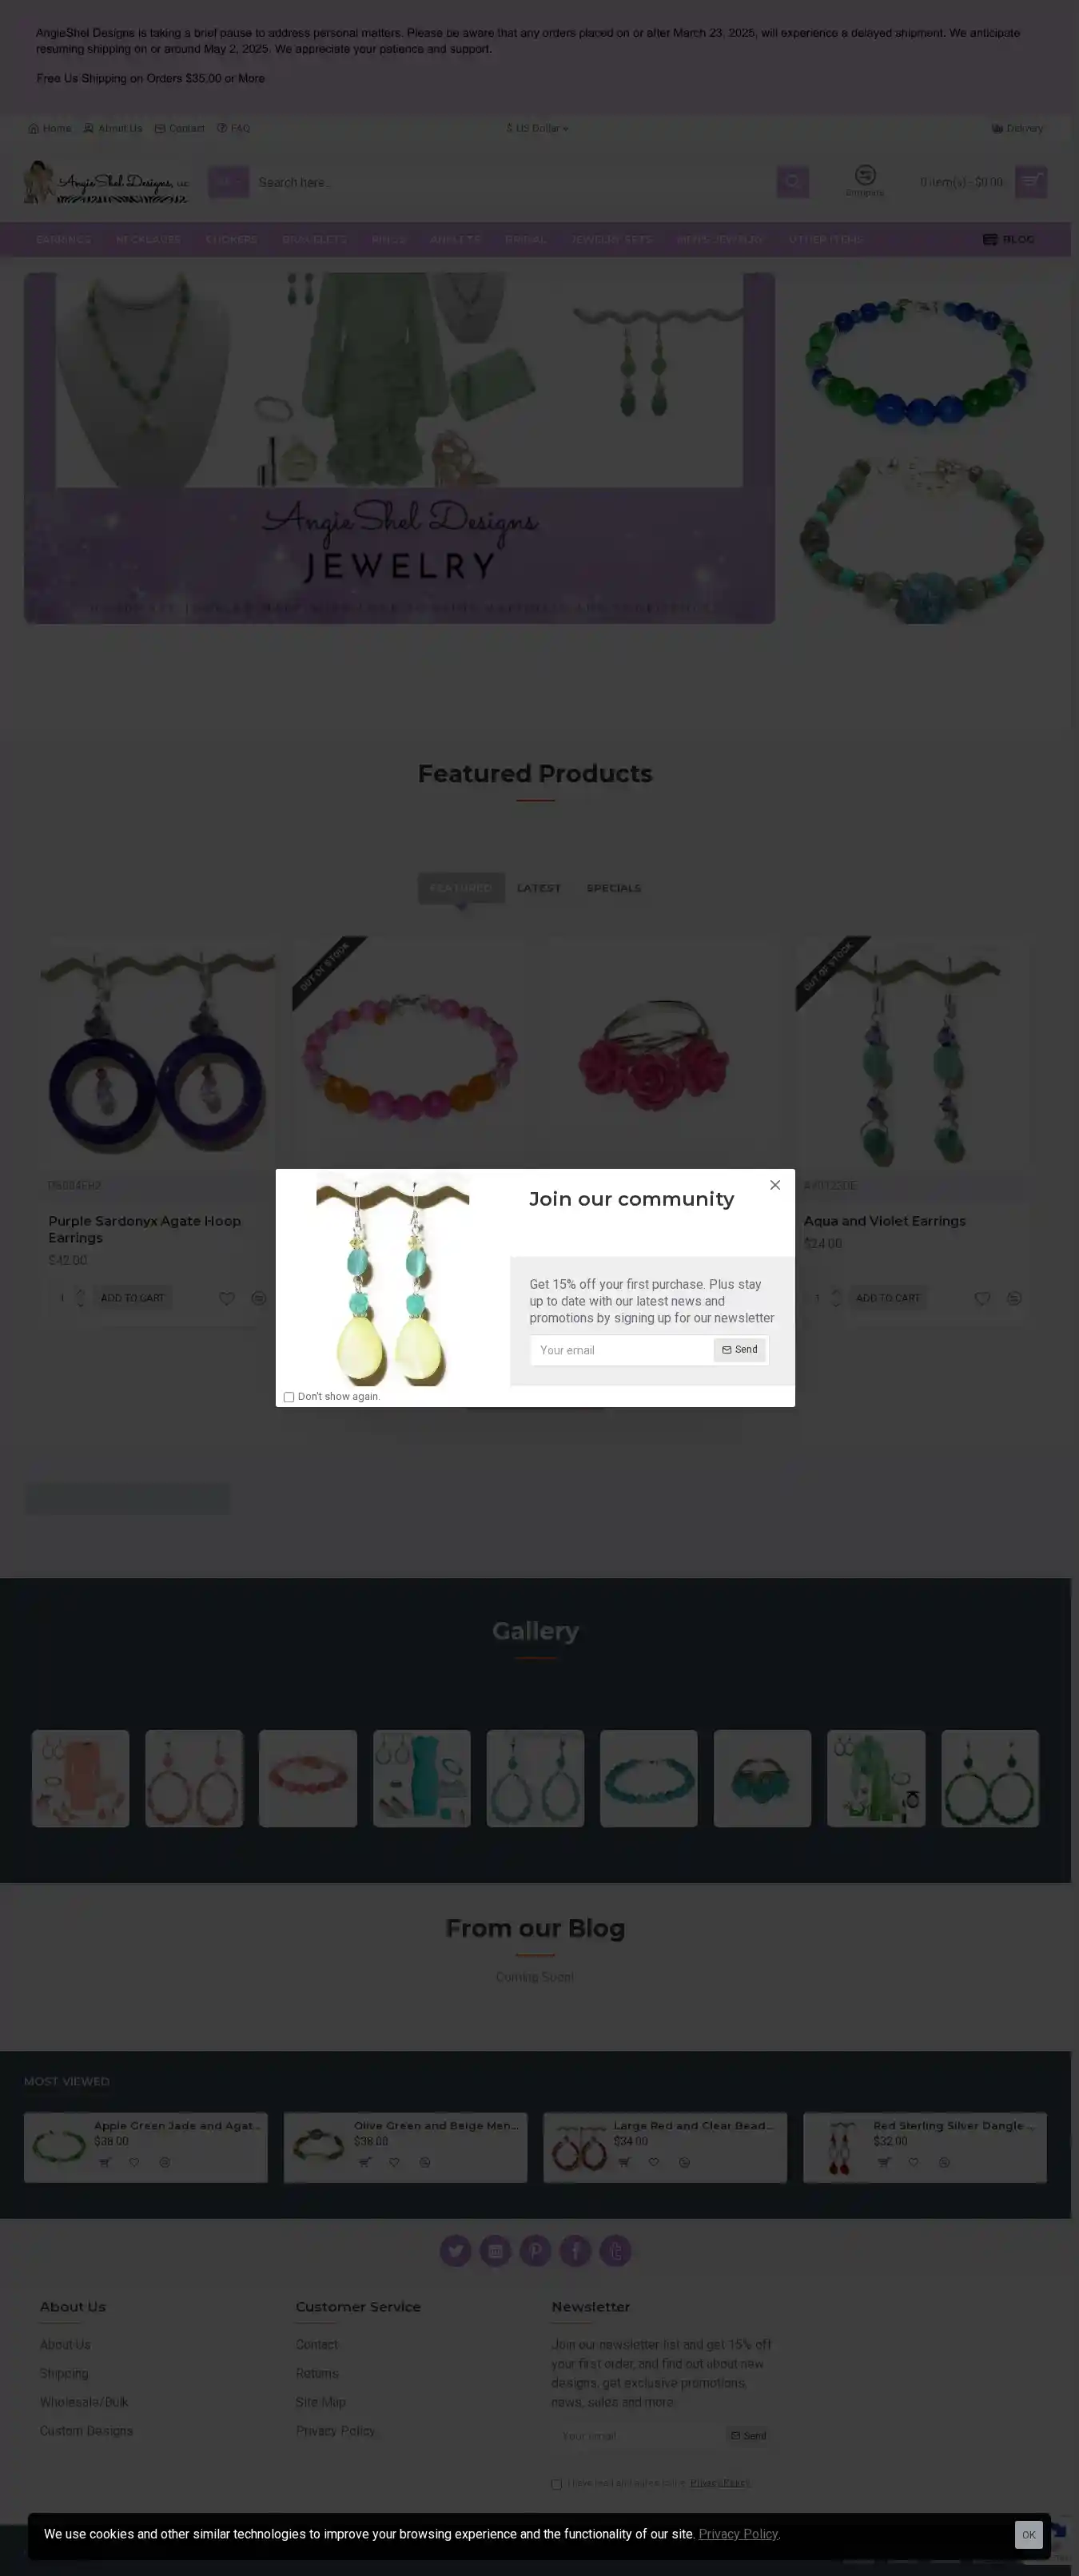Open the Twitter social icon
Screen dimensions: 1079x2576
click(456, 2251)
